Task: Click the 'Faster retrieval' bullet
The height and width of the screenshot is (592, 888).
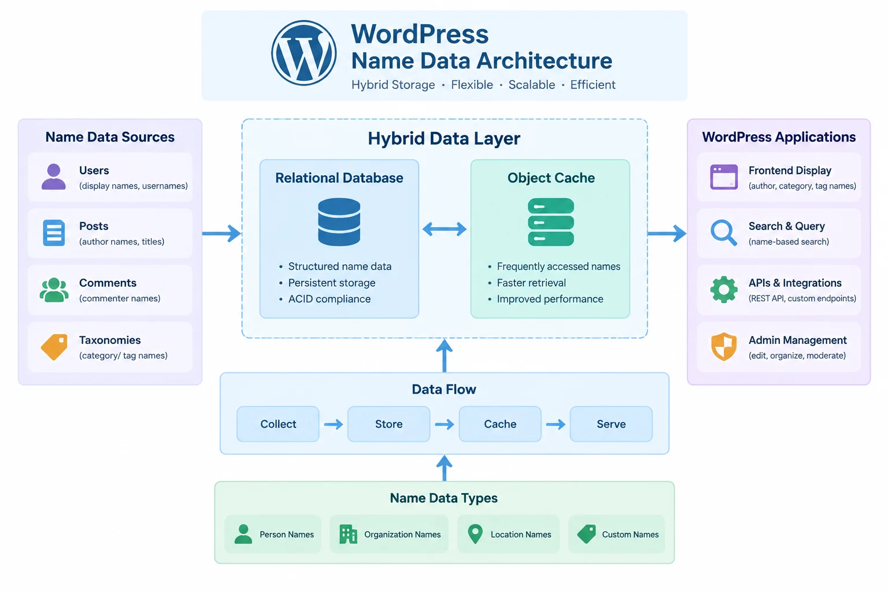Action: tap(531, 283)
